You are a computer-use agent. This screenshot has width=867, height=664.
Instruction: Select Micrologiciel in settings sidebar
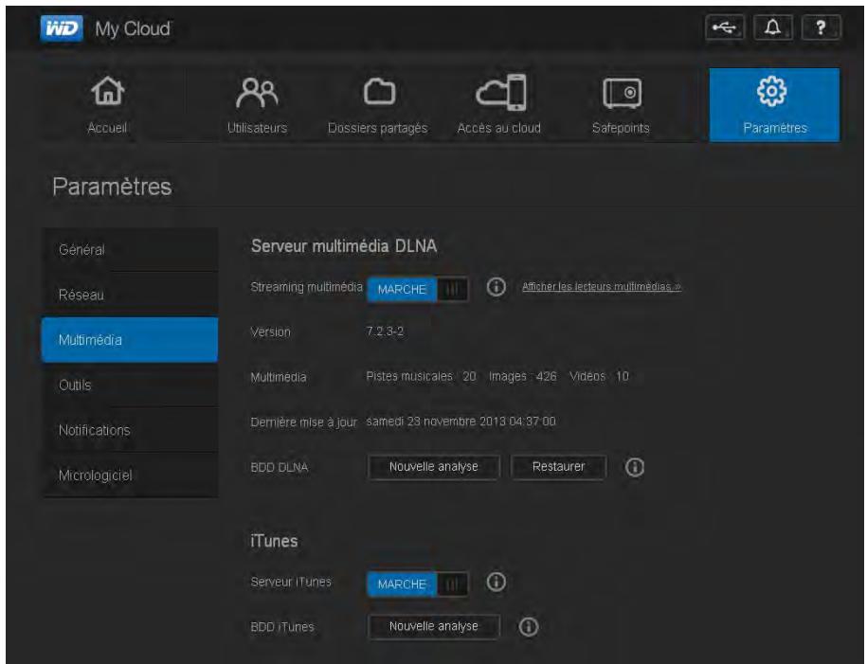tap(130, 476)
